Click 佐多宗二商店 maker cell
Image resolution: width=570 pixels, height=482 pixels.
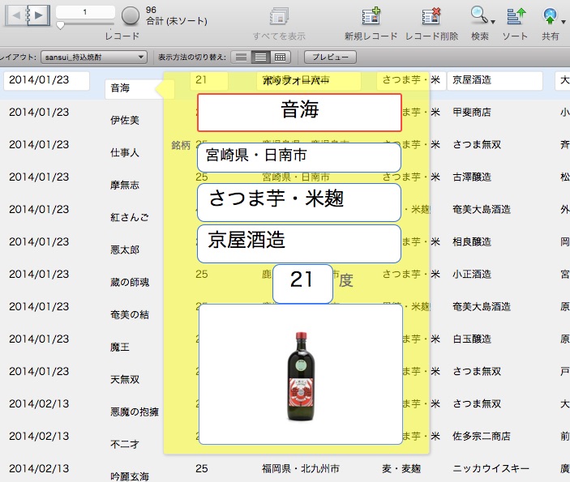point(482,436)
